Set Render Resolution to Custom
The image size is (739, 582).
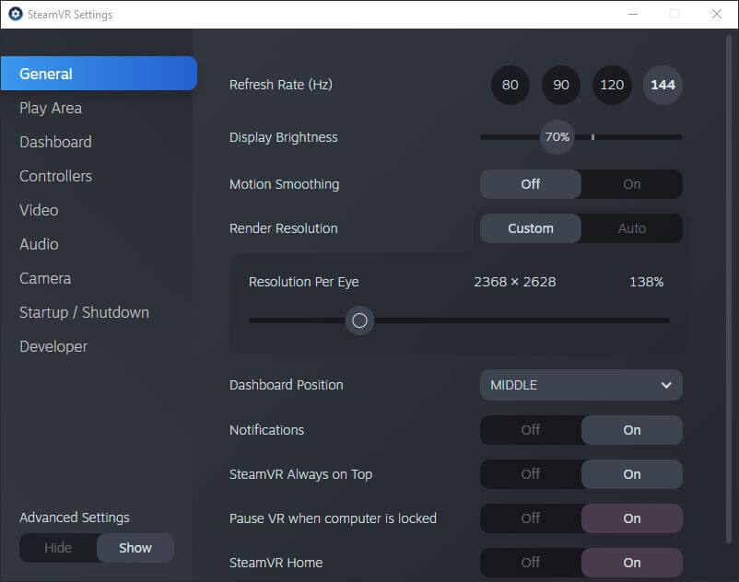point(531,228)
